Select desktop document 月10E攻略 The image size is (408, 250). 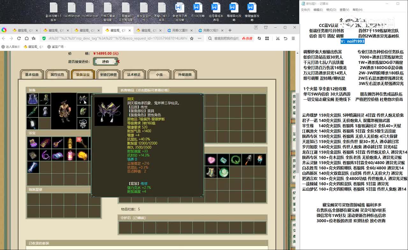coord(198,10)
